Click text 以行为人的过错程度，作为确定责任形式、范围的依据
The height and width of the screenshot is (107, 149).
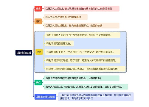(x=74, y=26)
